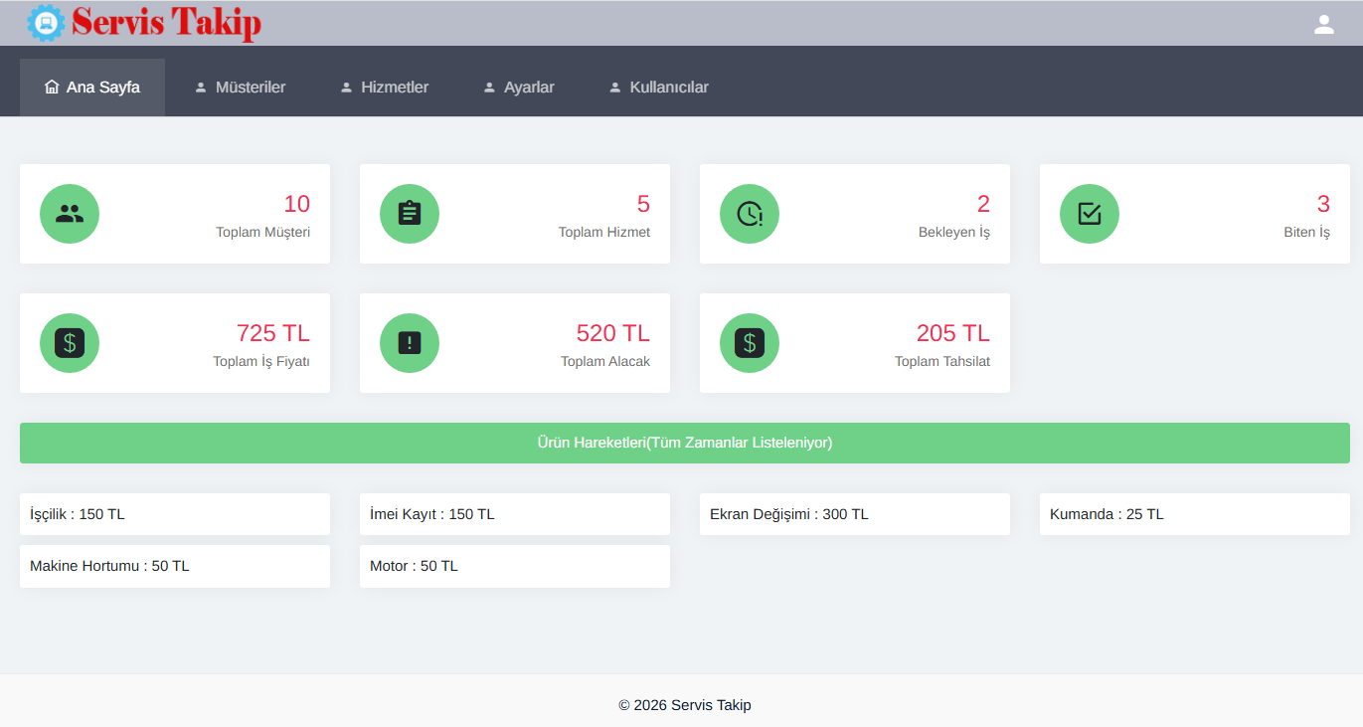Click the Toplam İş Fiyatı dollar icon

click(70, 343)
